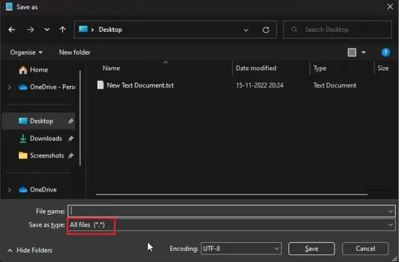Open the help question mark icon
Viewport: 400px width, 262px height.
click(385, 53)
